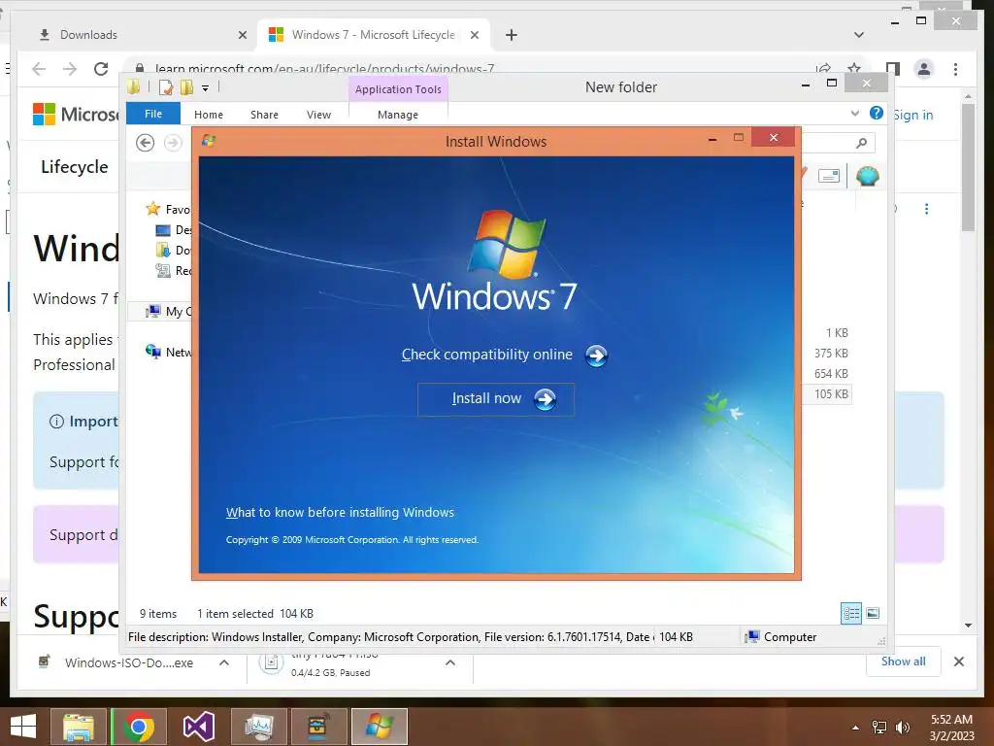Click Install now arrow icon in Install Windows
Screen dimensions: 994x746
pos(545,399)
